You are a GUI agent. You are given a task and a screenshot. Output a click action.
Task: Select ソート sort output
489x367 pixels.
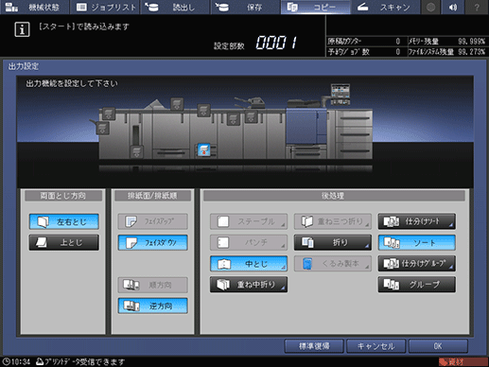pos(417,242)
